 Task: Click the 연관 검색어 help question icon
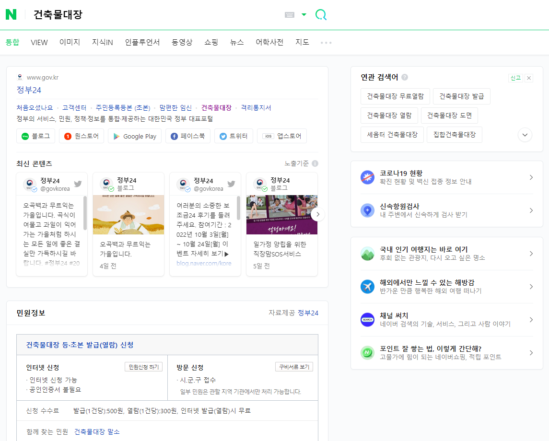pos(405,77)
